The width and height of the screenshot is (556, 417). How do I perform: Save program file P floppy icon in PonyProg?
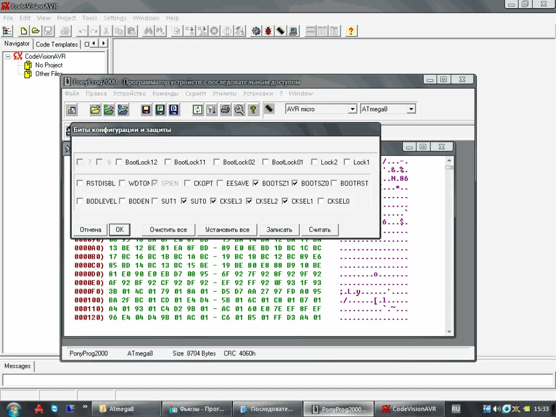click(x=160, y=110)
